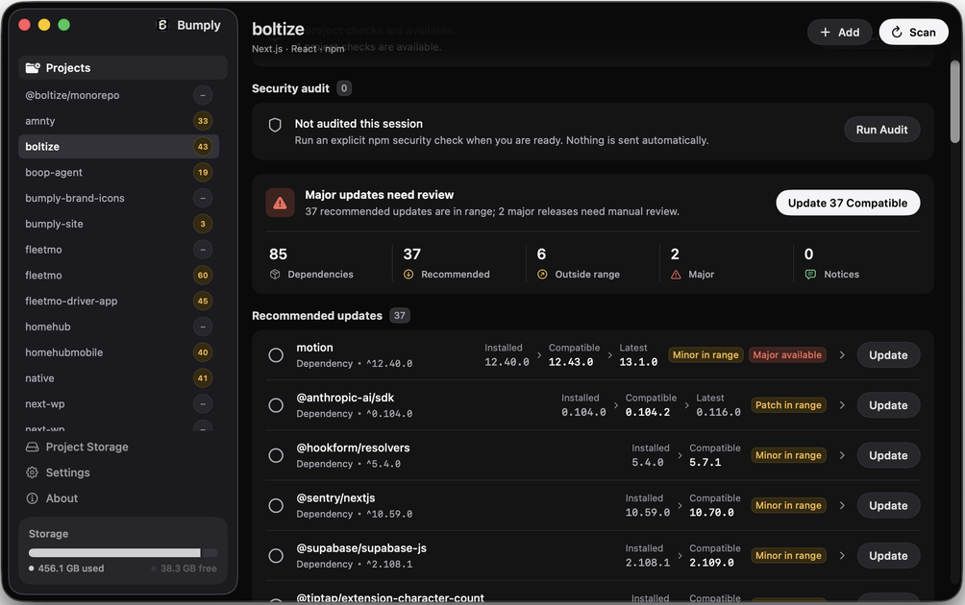Expand the @hookform/resolvers row chevron

tap(842, 455)
